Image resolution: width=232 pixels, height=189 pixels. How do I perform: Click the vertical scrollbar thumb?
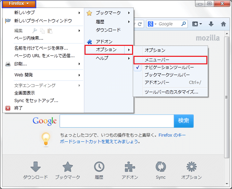227,97
